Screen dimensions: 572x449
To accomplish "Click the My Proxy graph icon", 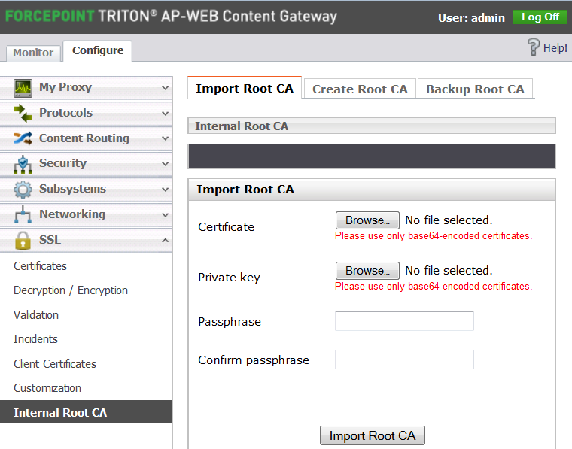I will tap(23, 88).
